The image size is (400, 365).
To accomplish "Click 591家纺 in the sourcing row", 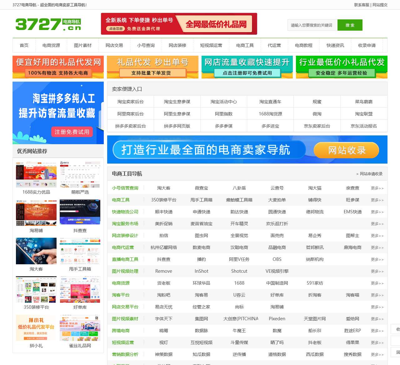I will [315, 283].
